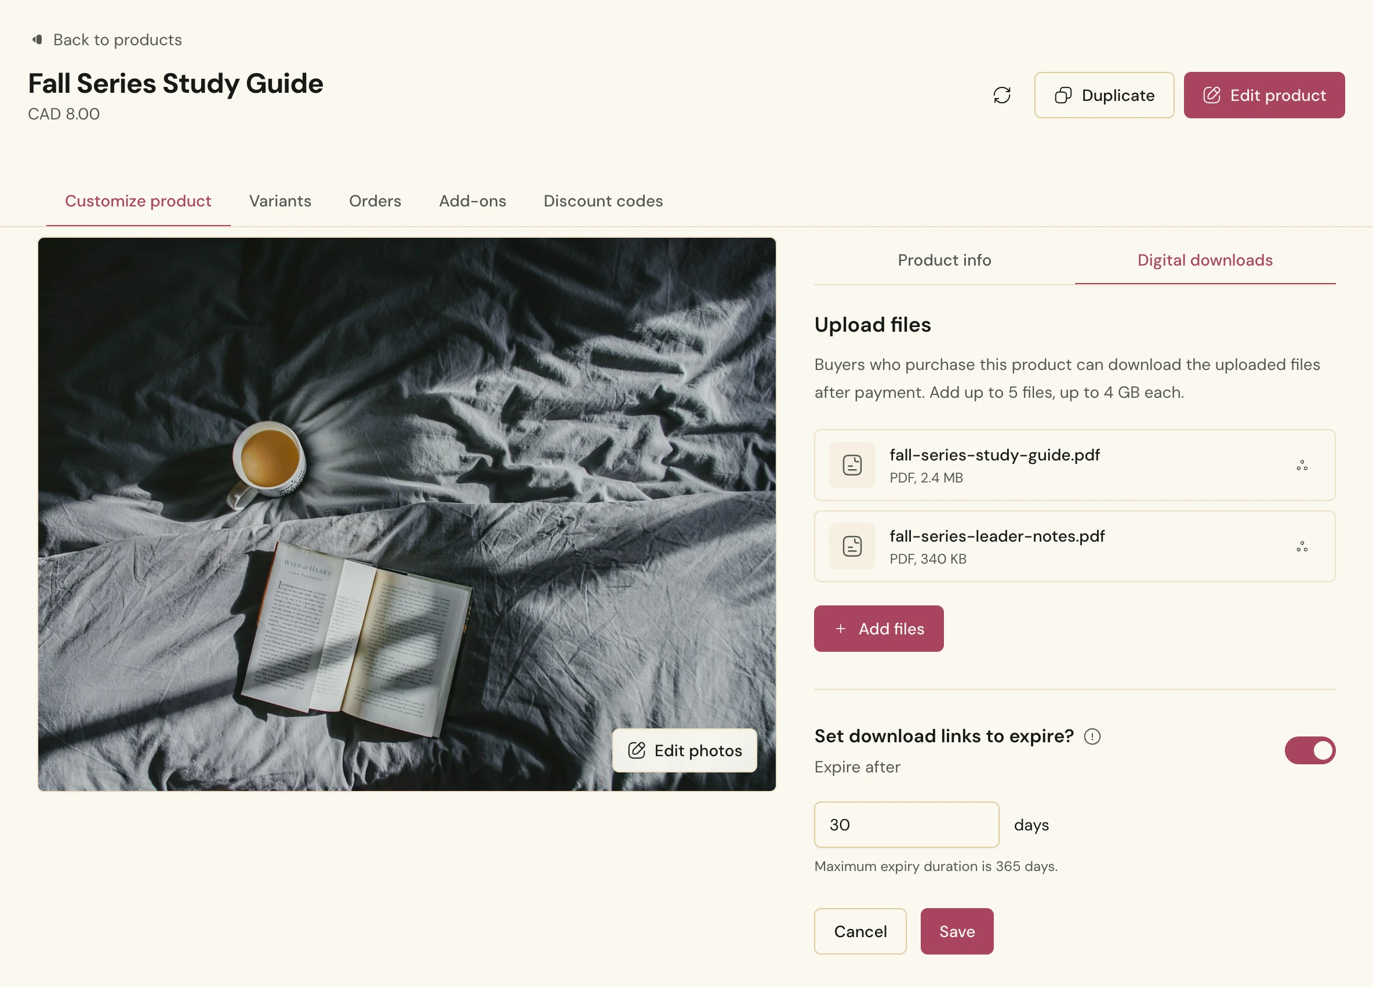The height and width of the screenshot is (987, 1373).
Task: Click the pencil icon on Edit product
Action: click(x=1211, y=95)
